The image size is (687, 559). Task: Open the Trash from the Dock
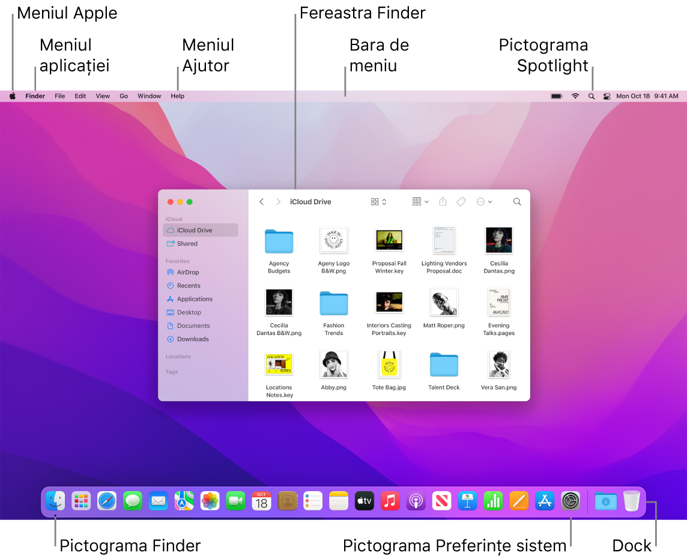coord(631,501)
